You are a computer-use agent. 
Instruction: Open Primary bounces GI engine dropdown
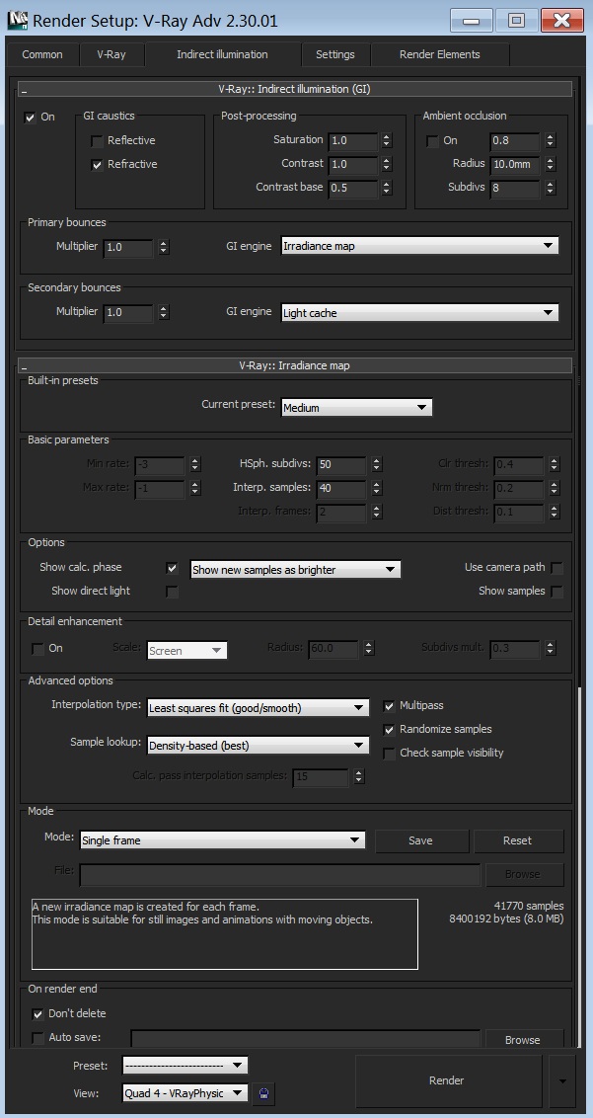[x=419, y=246]
